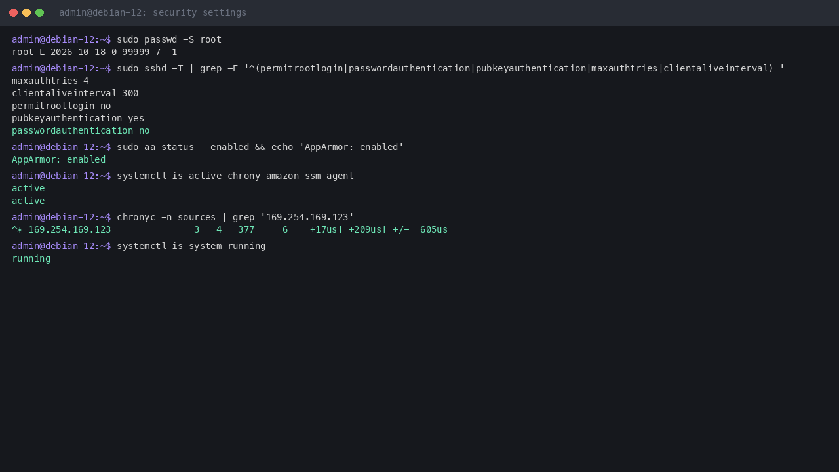Maximize the terminal using the green button
839x472 pixels.
coord(39,12)
